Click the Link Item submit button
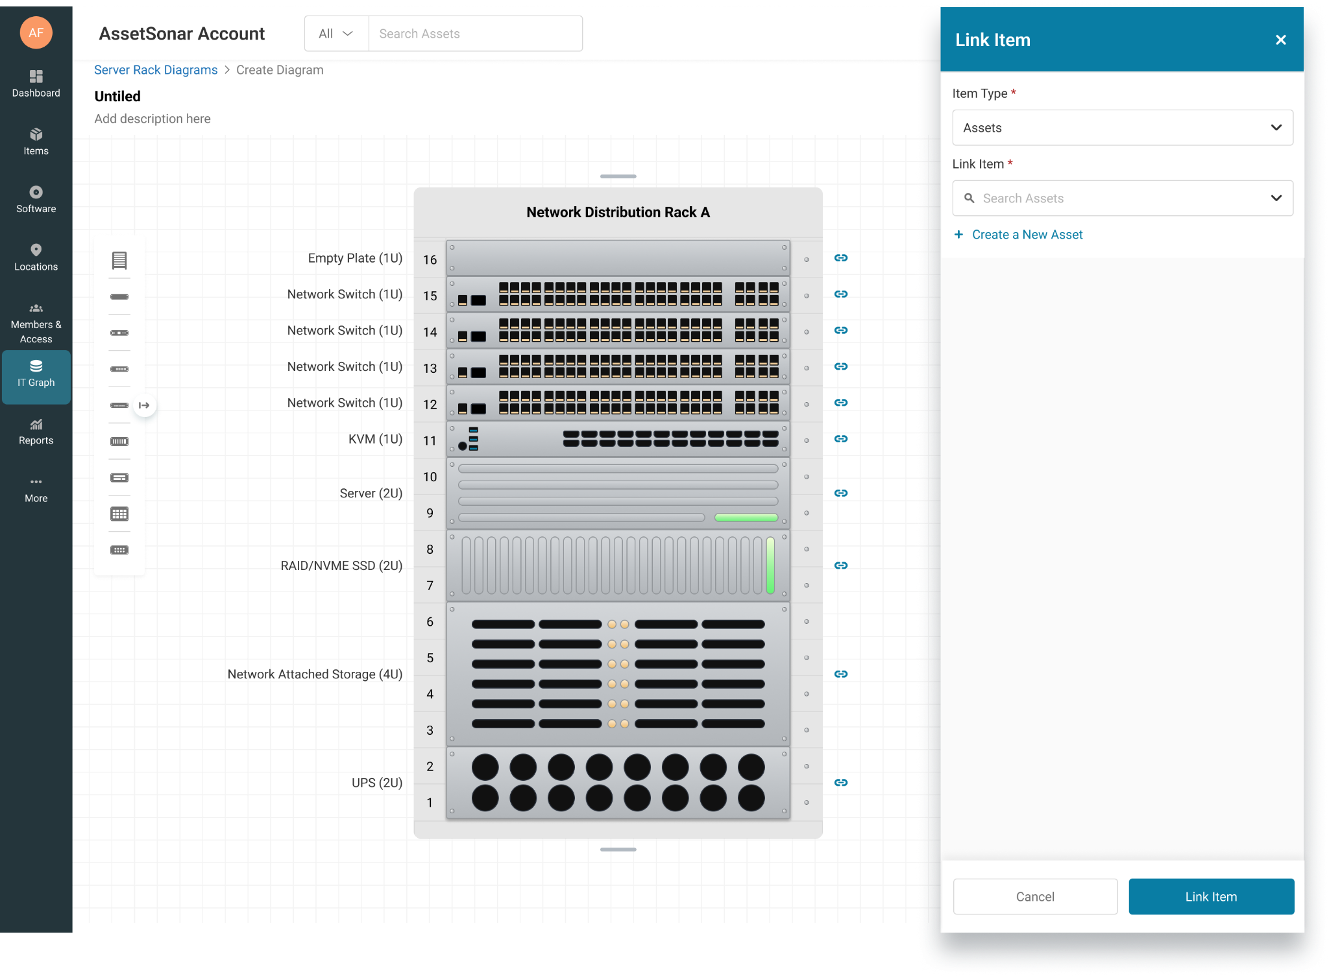This screenshot has height=976, width=1329. click(1211, 896)
